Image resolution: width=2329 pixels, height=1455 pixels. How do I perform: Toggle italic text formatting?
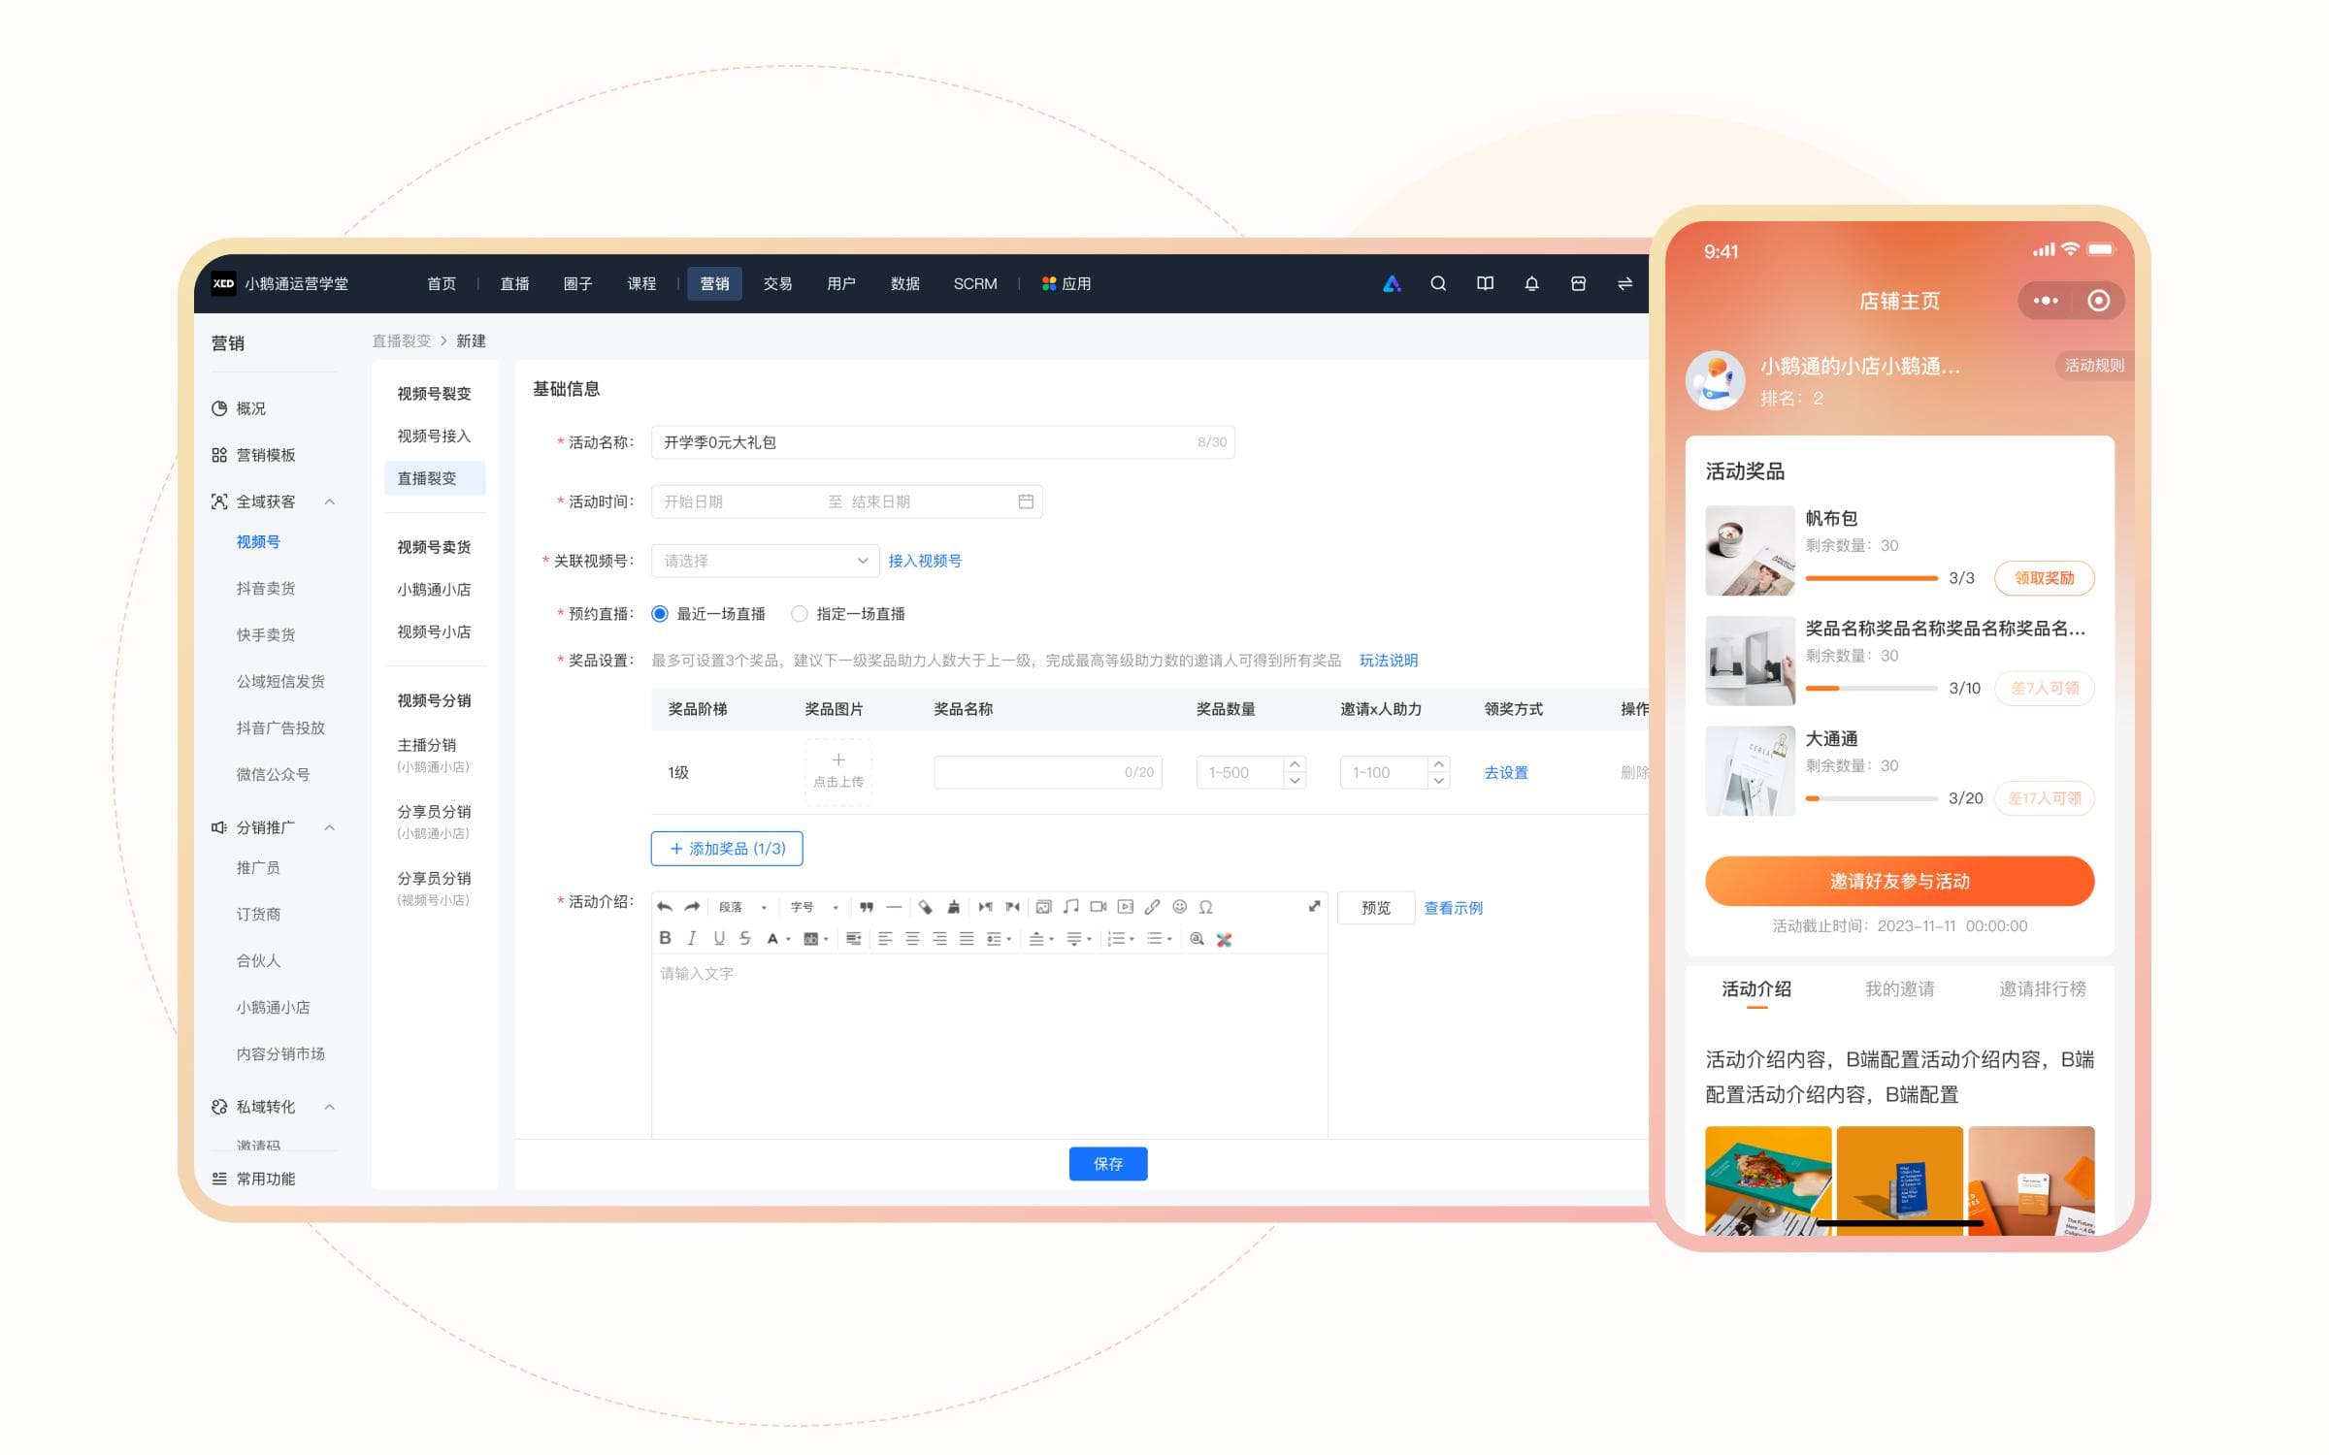692,938
